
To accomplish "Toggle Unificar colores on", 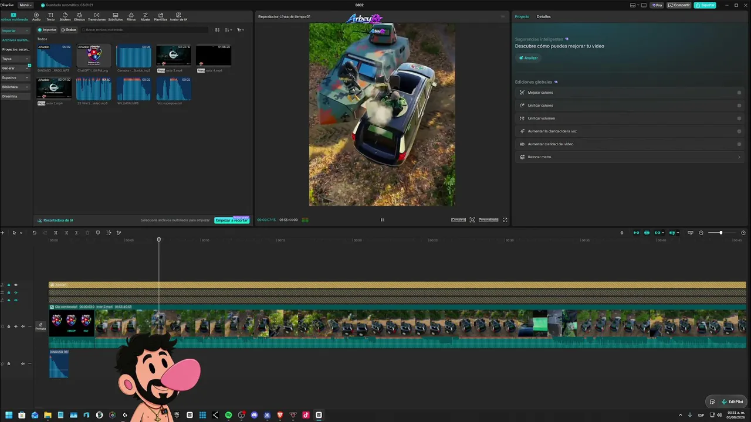I will coord(739,105).
